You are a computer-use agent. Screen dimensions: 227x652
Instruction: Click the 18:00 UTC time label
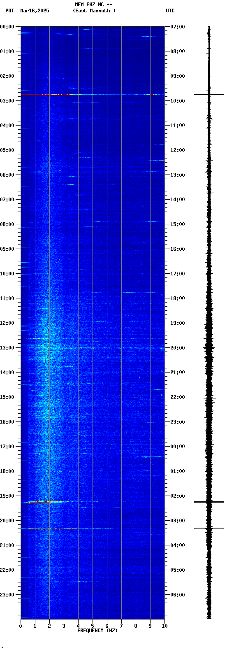178,298
